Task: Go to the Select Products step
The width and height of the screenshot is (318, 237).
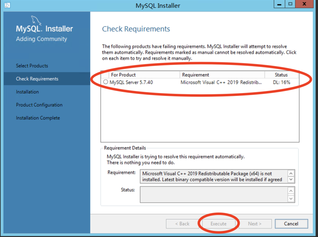Action: pos(32,66)
